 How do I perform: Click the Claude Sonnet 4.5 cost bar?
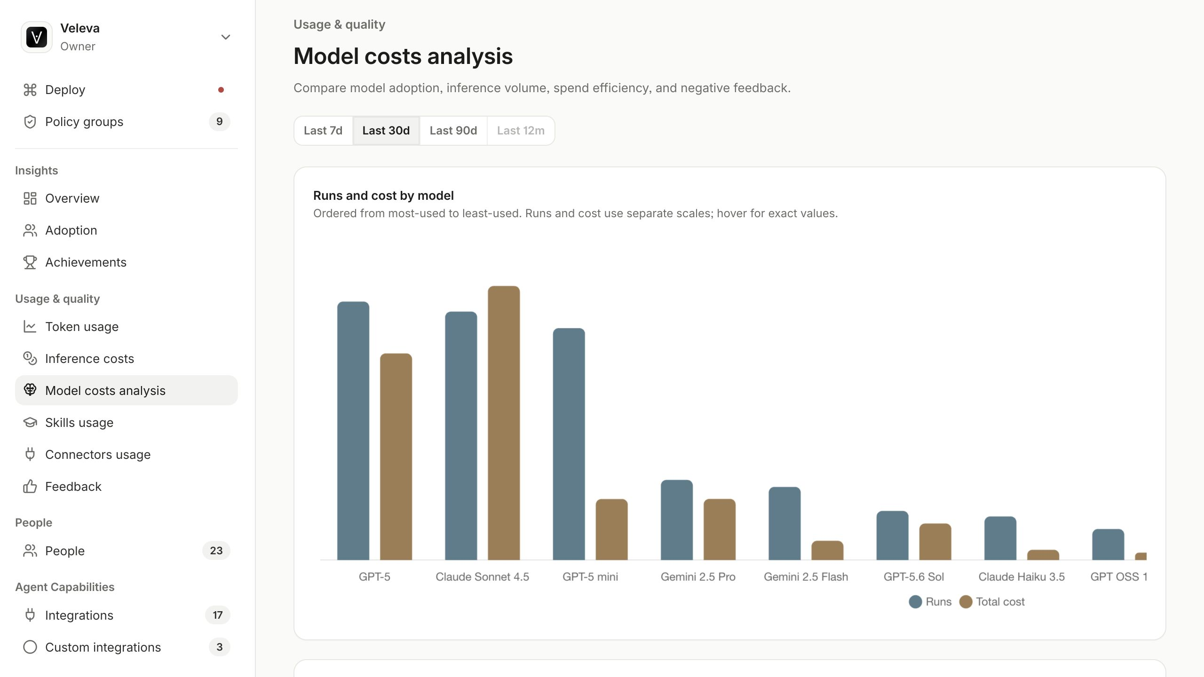pyautogui.click(x=504, y=423)
